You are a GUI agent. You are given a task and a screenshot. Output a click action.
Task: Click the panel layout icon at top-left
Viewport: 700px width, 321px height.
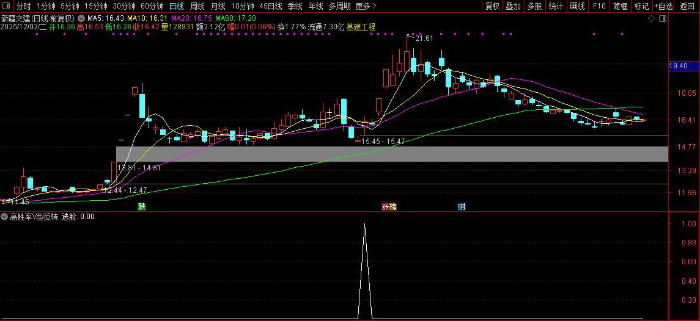[x=6, y=6]
